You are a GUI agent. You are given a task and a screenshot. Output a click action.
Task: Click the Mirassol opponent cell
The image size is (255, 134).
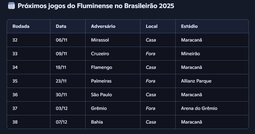100,40
